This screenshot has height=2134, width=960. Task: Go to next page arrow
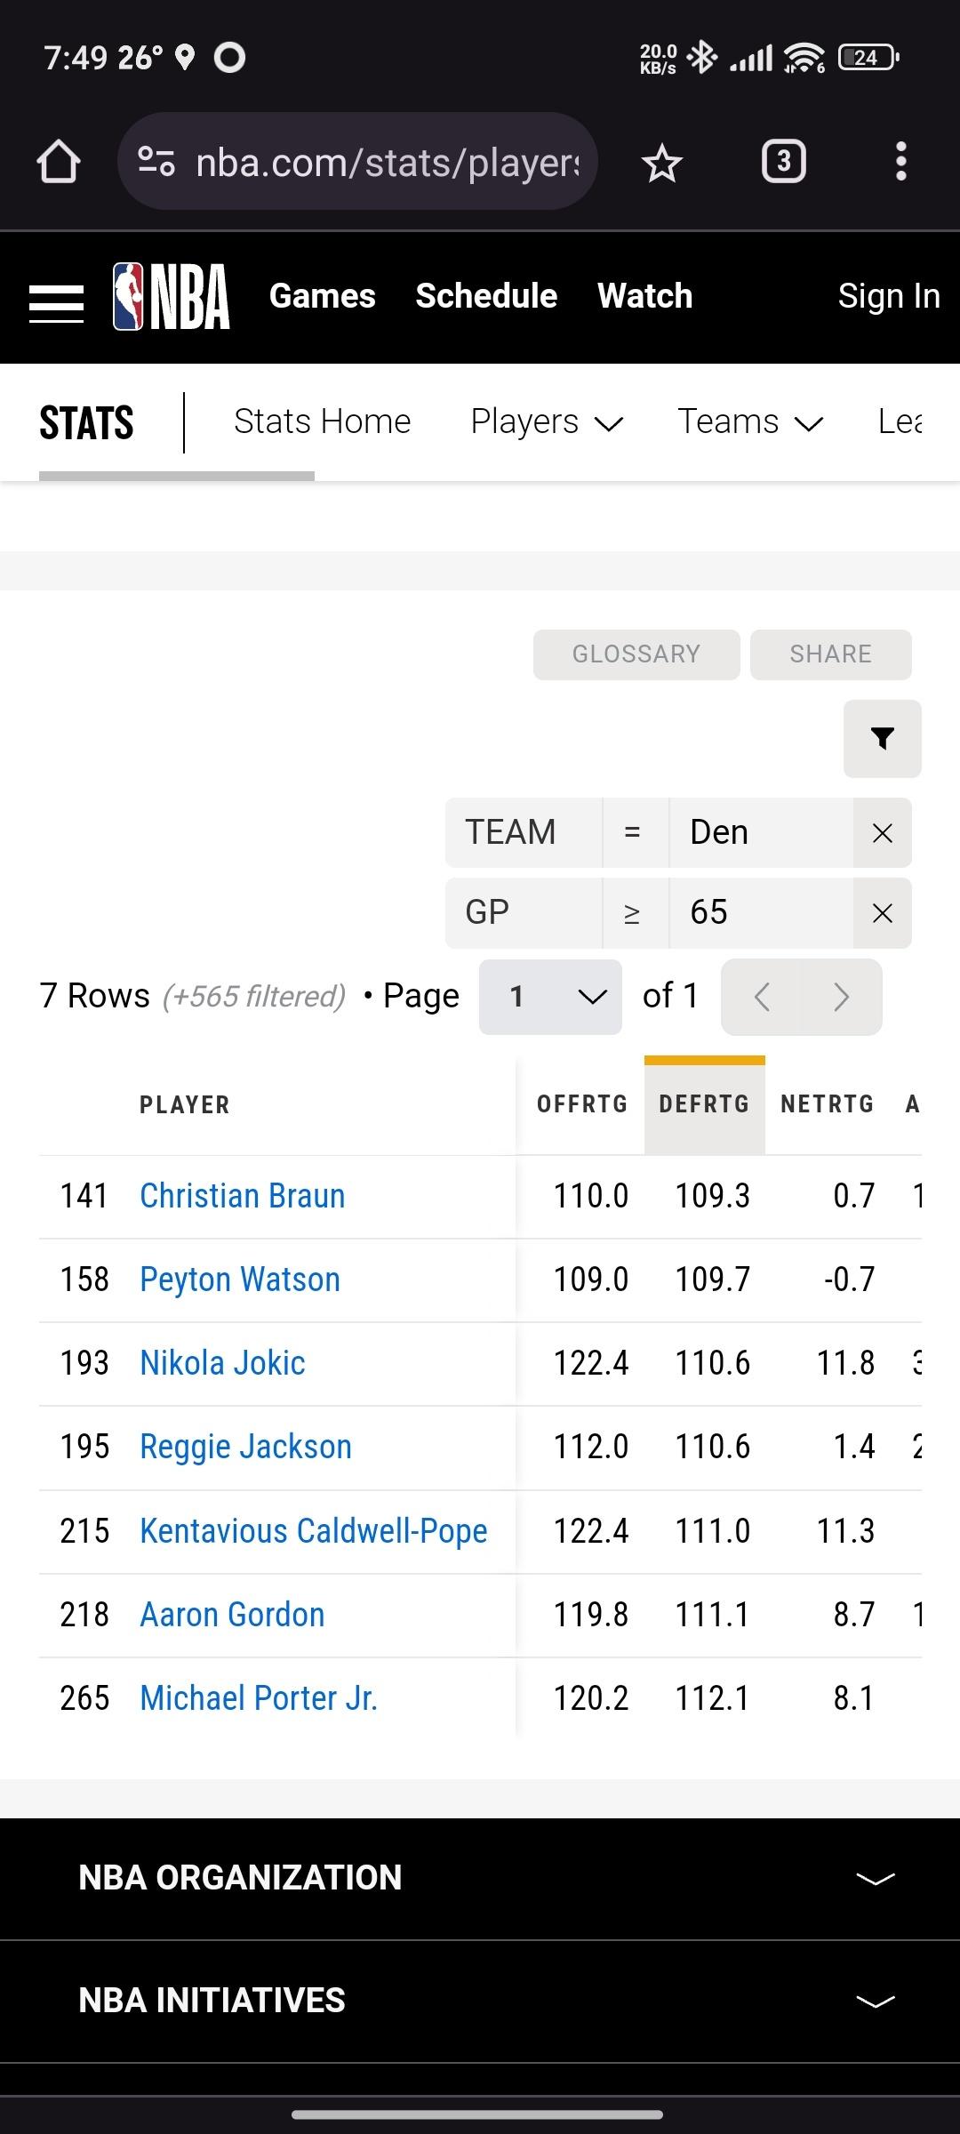(x=841, y=997)
